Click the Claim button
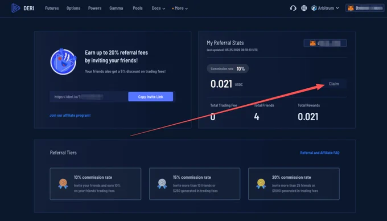 point(334,84)
